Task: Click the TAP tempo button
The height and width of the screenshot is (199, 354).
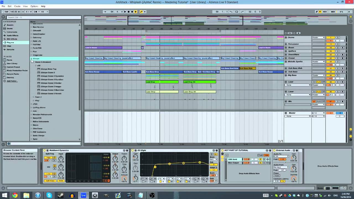Action: coord(6,12)
